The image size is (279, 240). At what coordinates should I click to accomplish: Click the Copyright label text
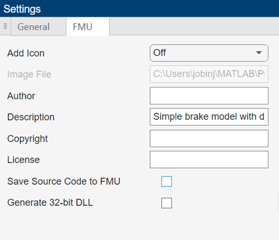27,139
